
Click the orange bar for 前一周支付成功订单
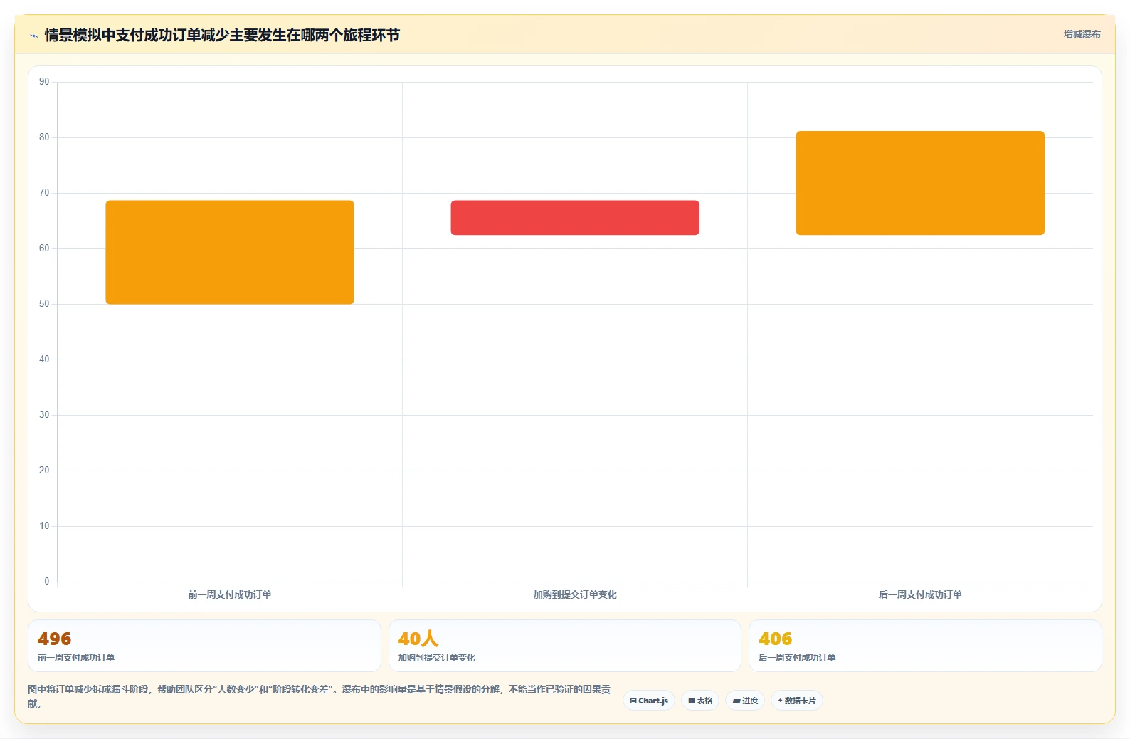click(x=230, y=252)
